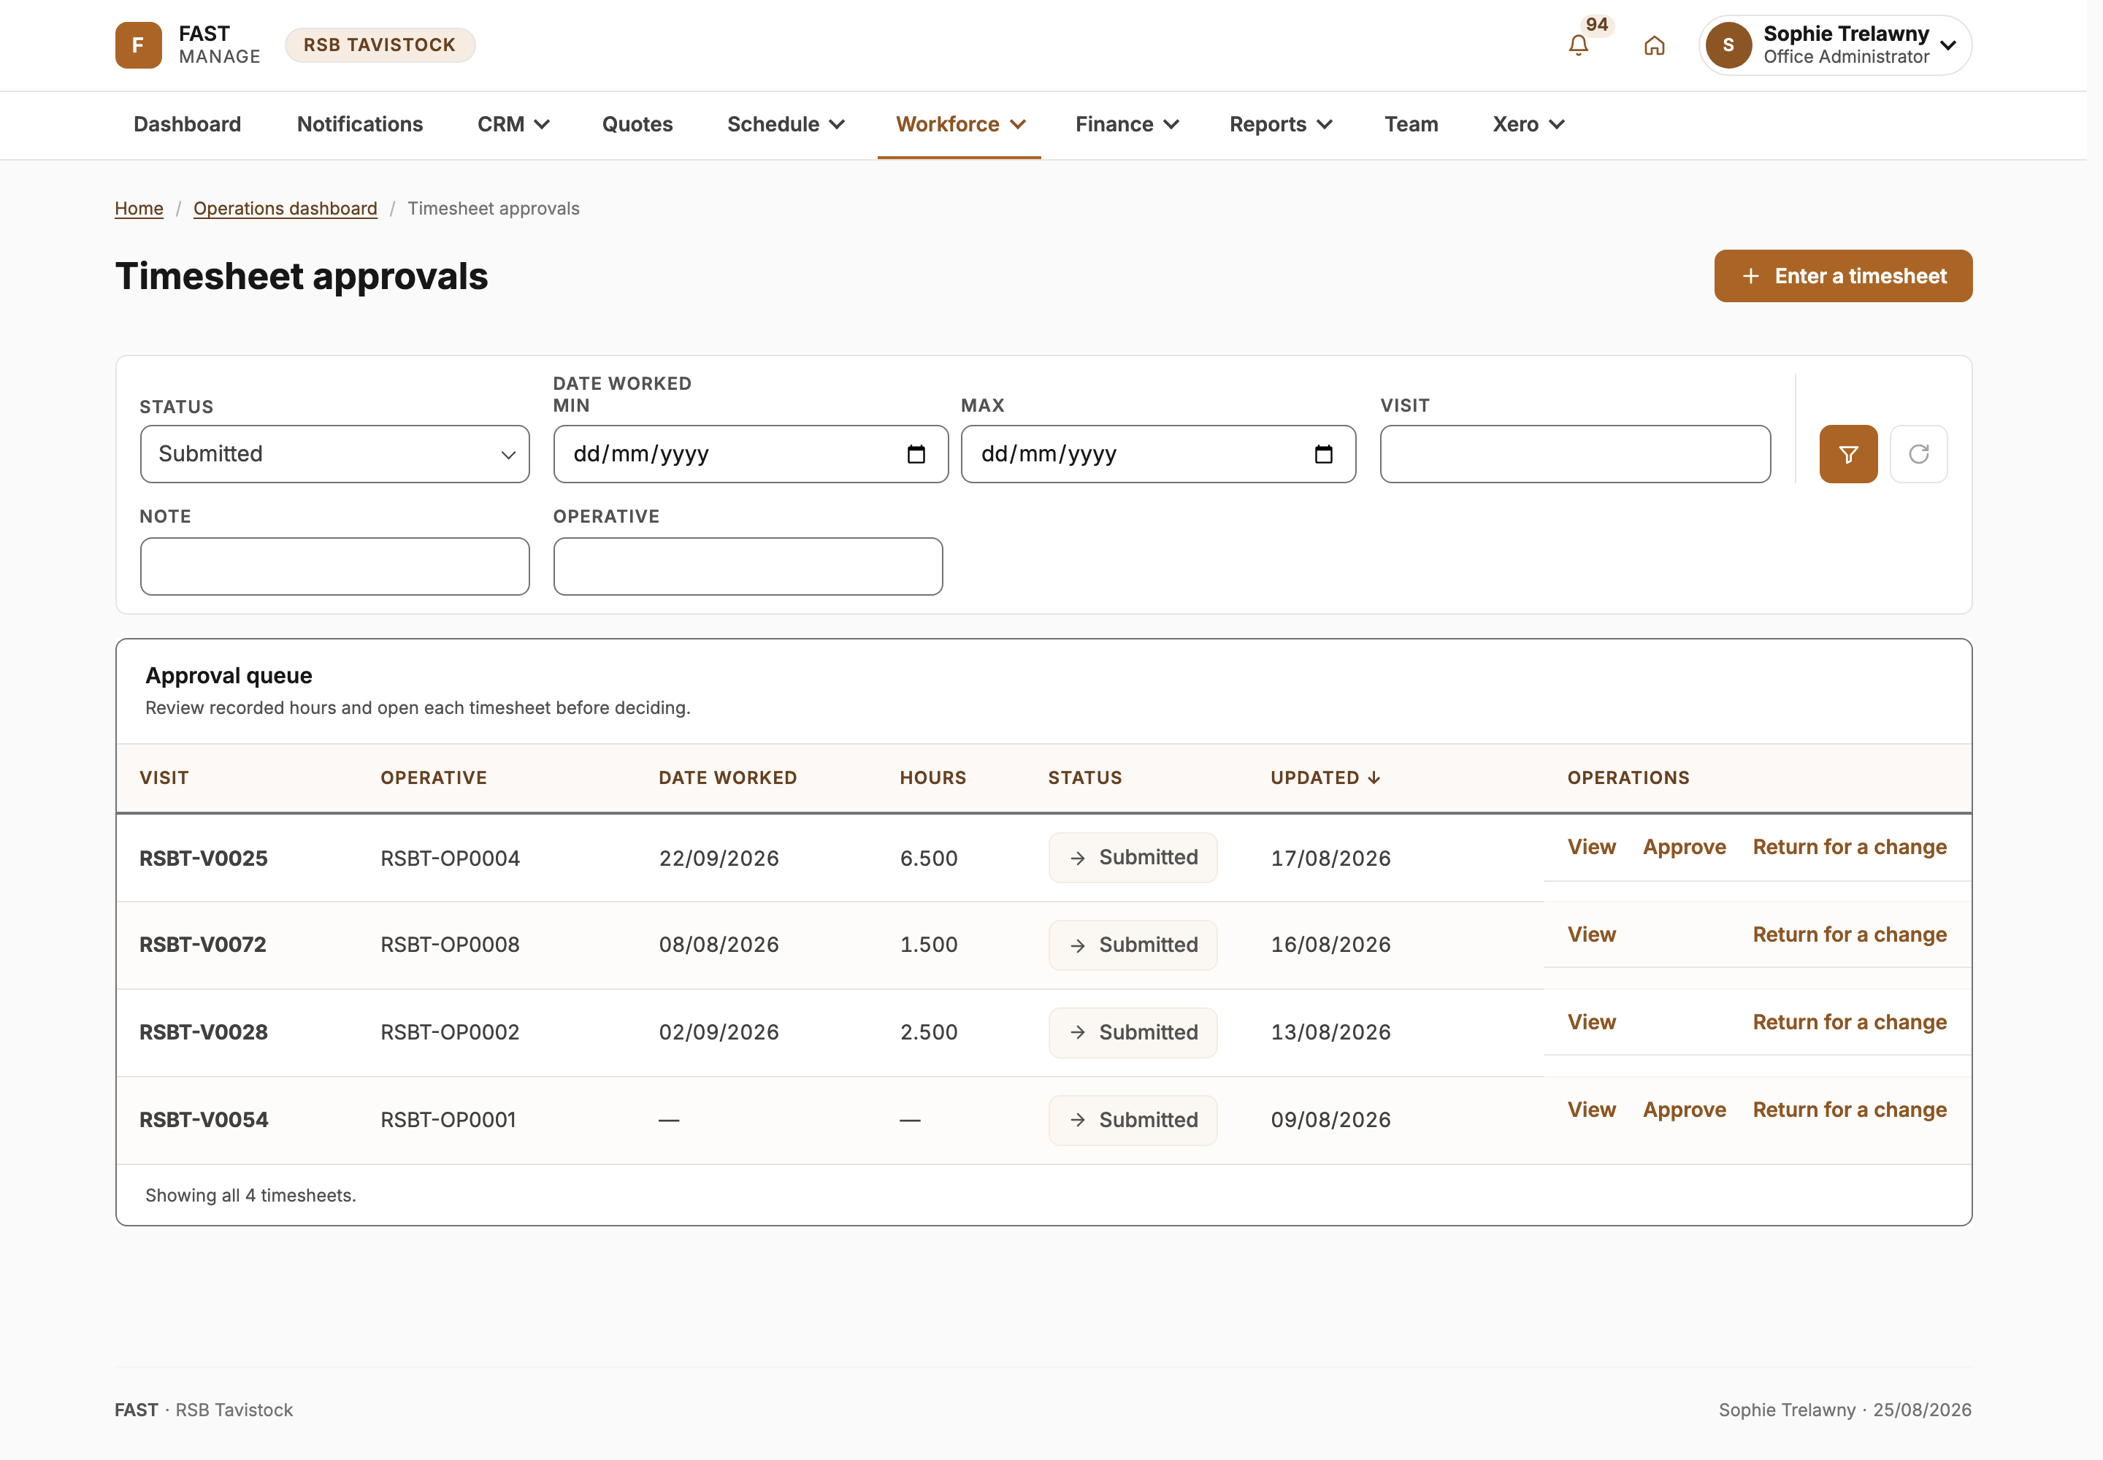Open the Date Worked Min calendar picker icon
Screen dimensions: 2103x1460
(916, 454)
